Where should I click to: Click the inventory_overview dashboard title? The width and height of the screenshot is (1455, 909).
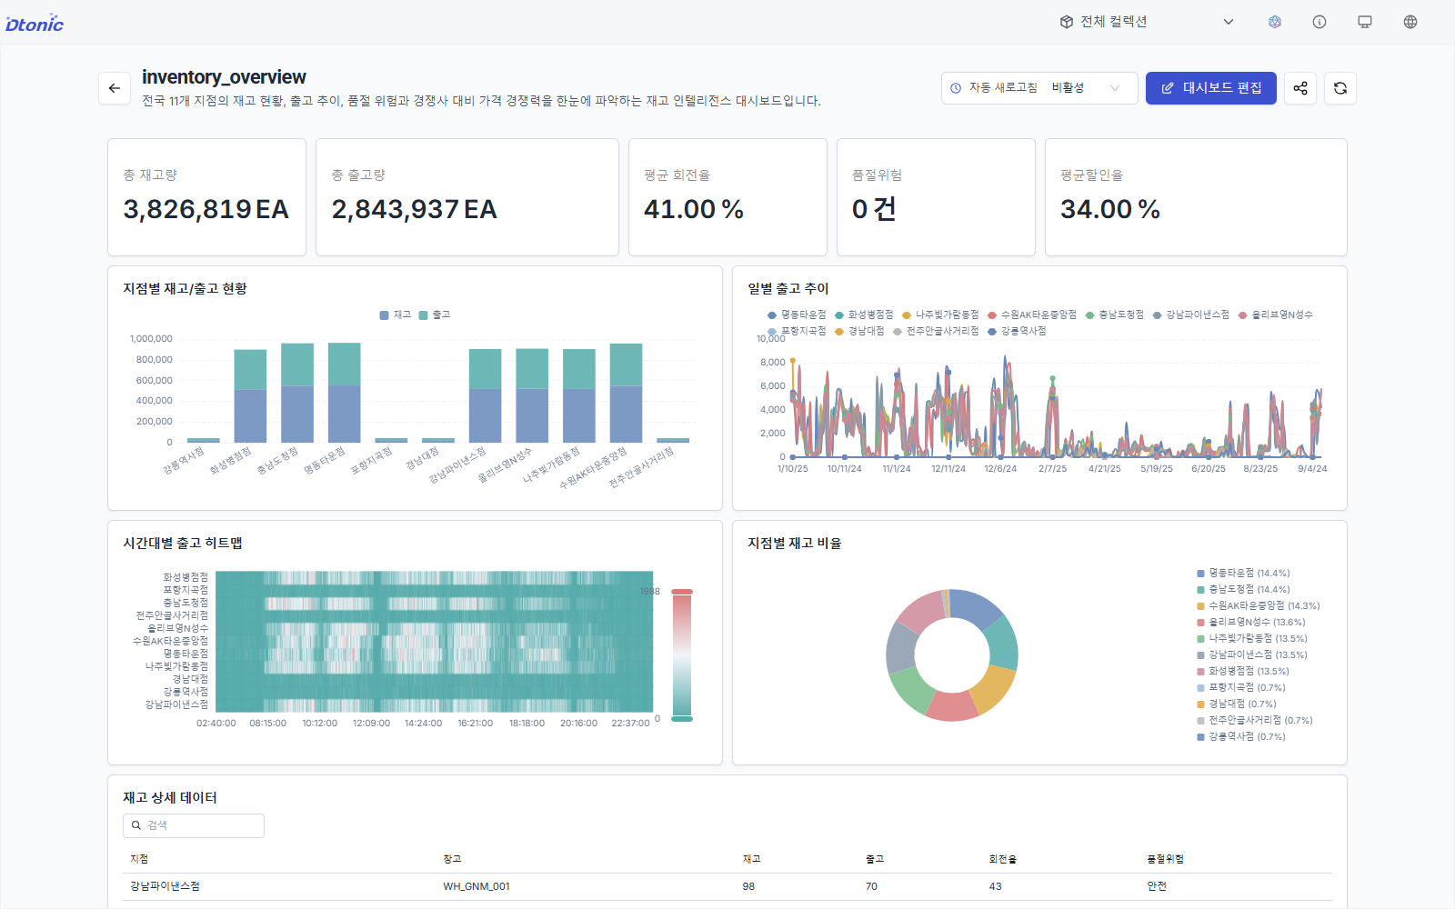pos(224,77)
